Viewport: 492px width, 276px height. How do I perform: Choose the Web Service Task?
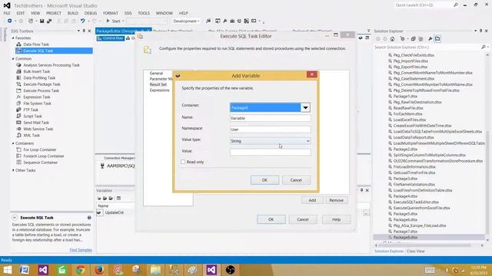[38, 129]
